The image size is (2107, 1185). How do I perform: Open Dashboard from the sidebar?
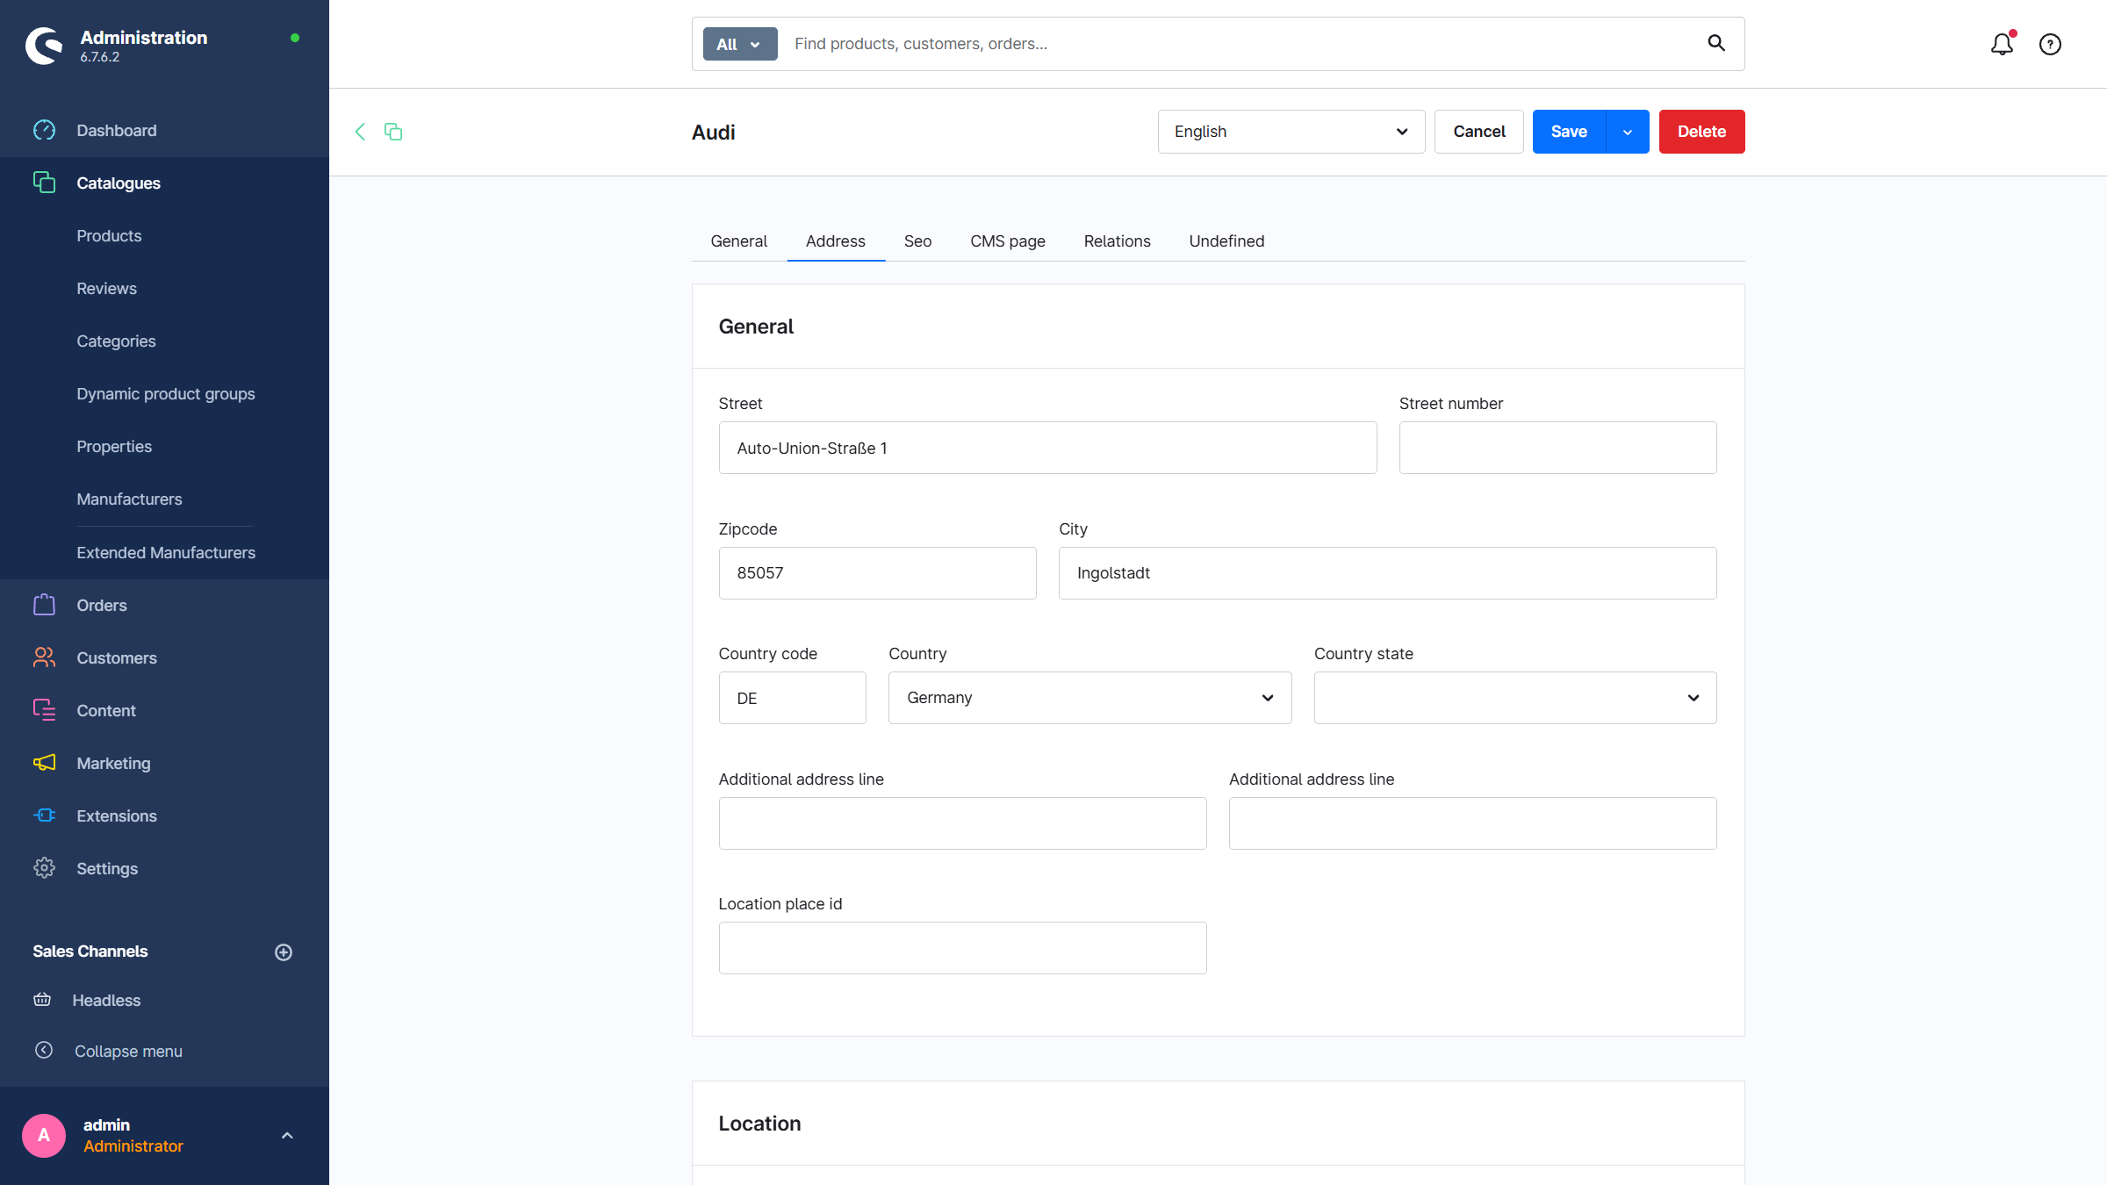[116, 131]
